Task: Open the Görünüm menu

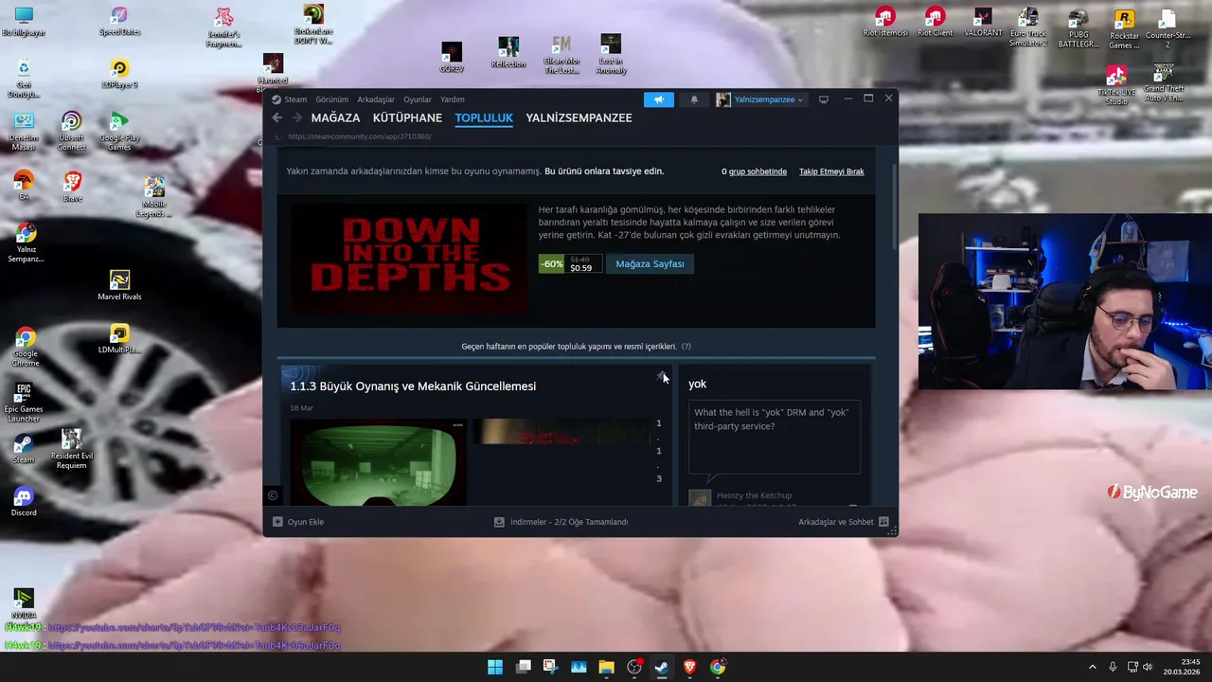Action: pos(332,99)
